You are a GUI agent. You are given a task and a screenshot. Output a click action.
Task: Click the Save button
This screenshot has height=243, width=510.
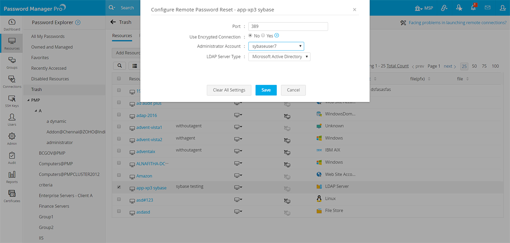(266, 90)
